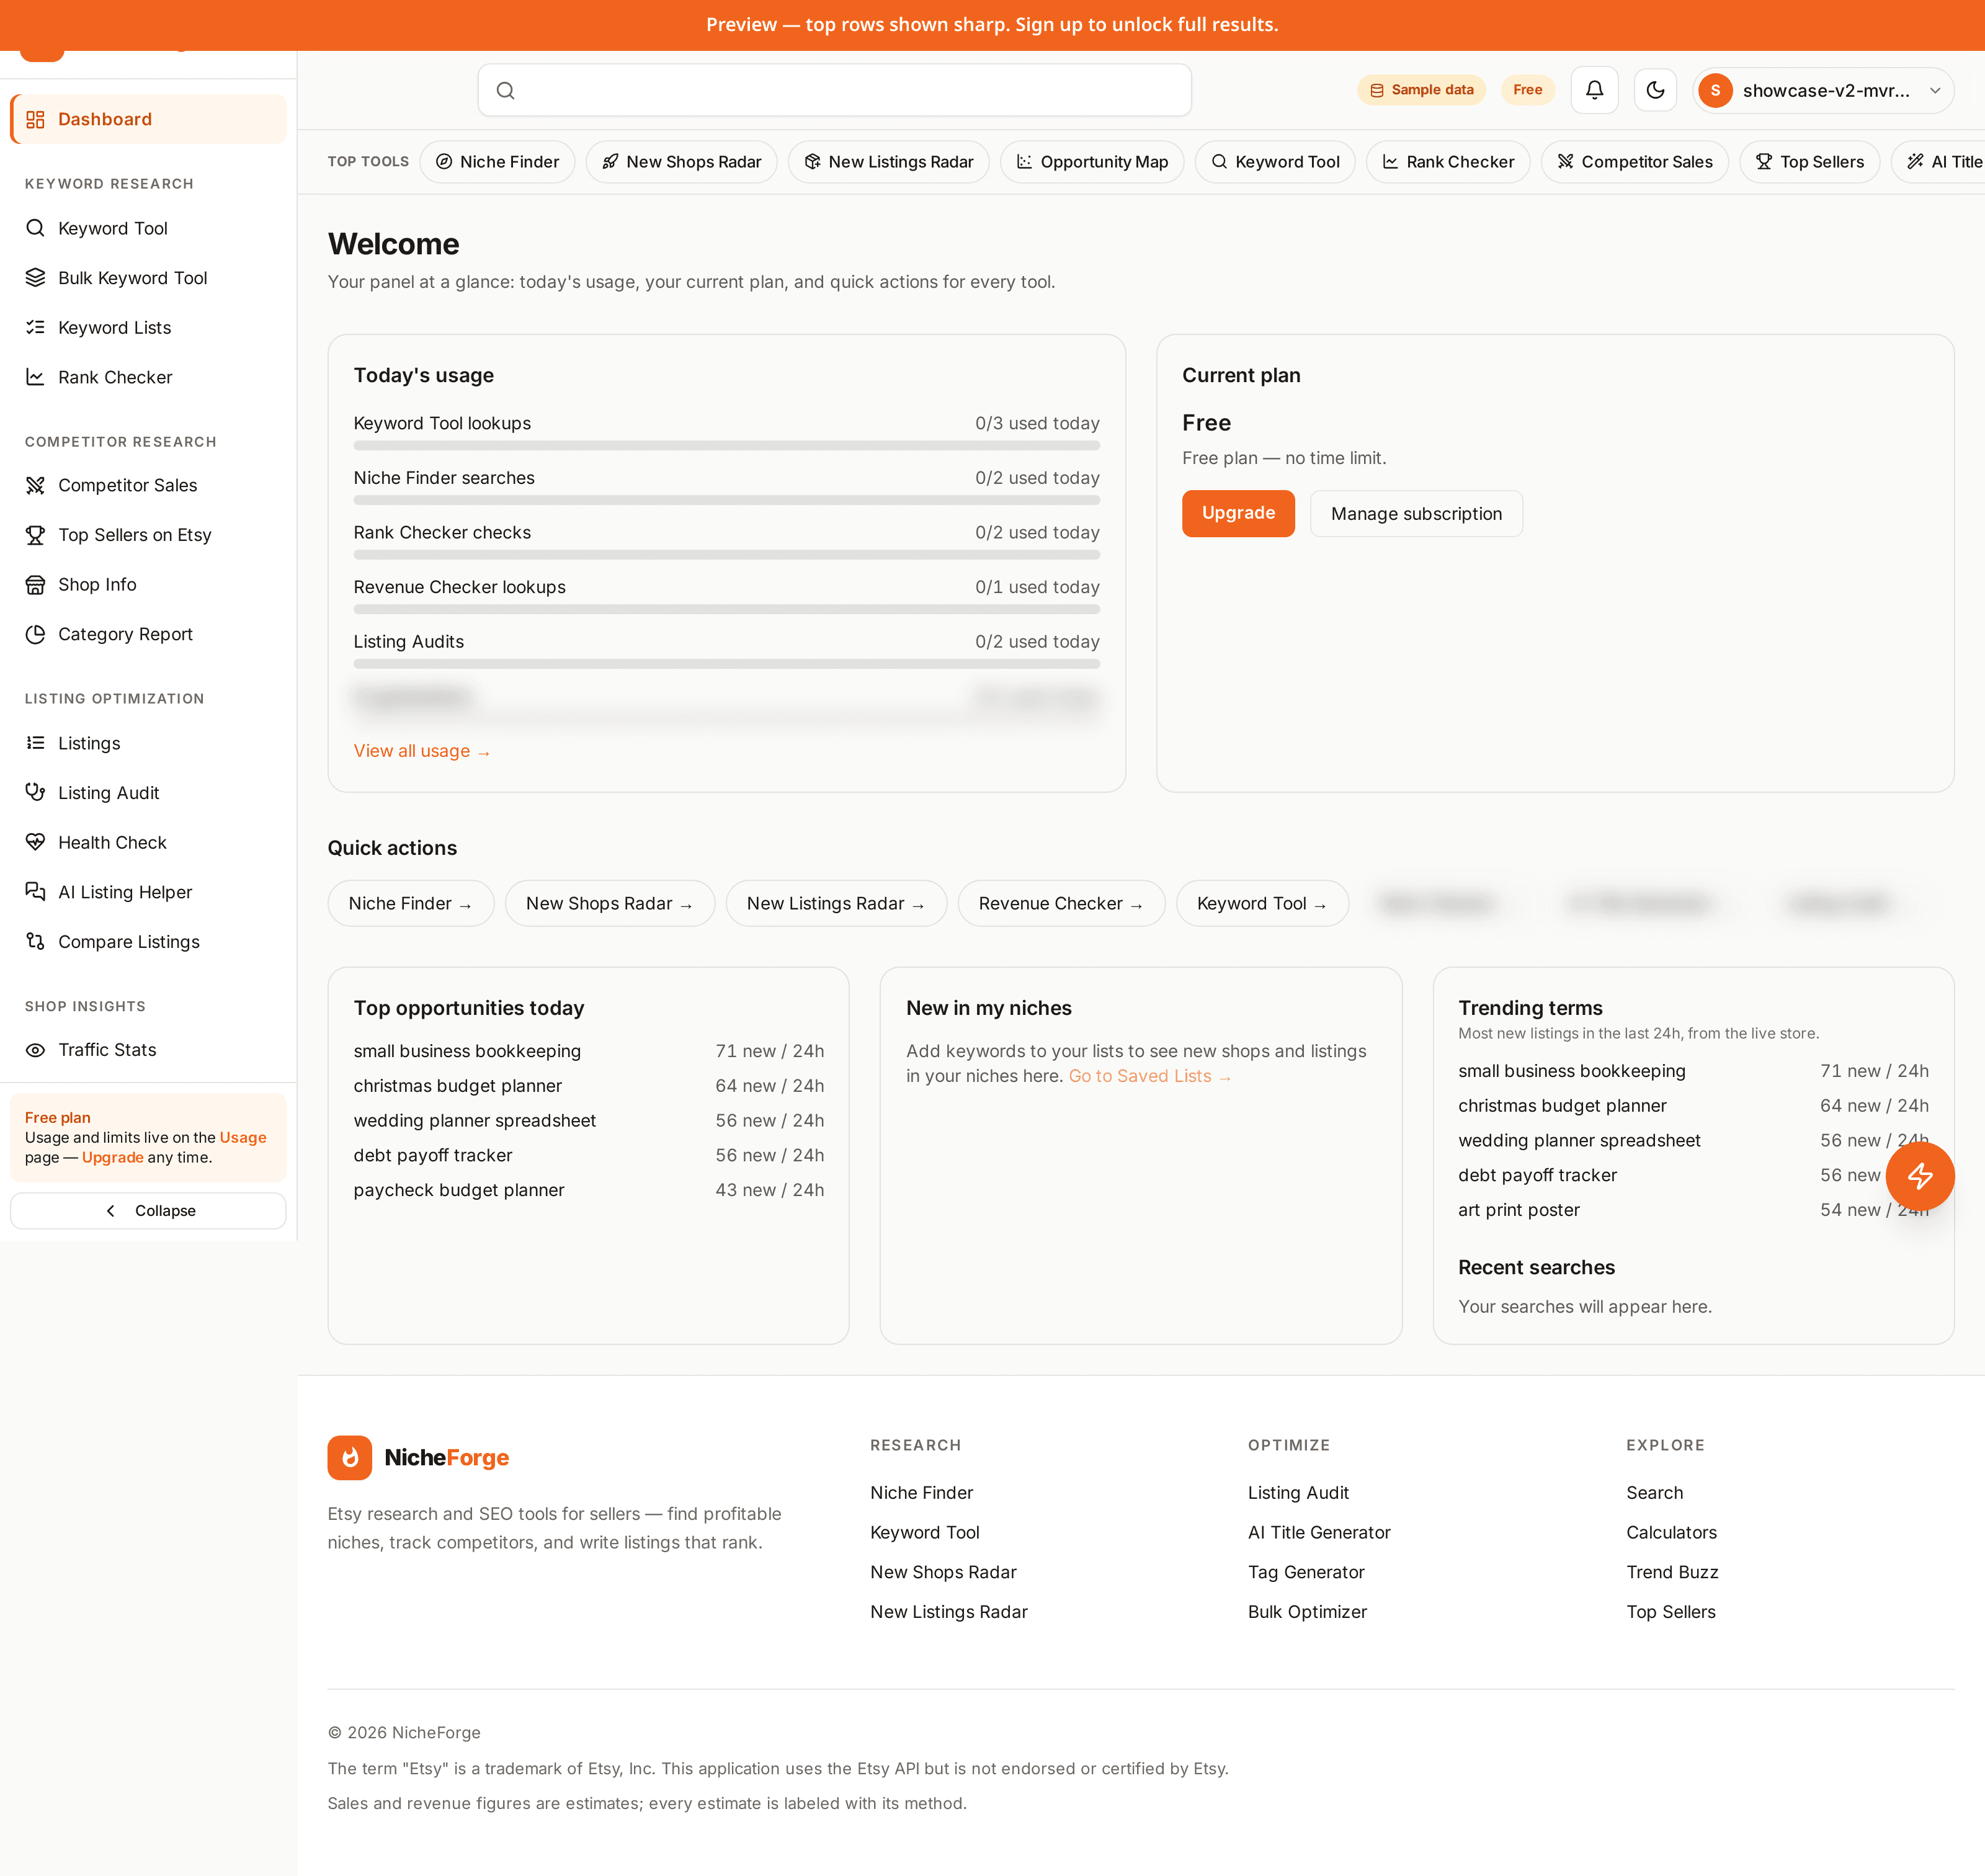Click the Category Report pie chart icon
This screenshot has width=1985, height=1876.
click(x=35, y=634)
